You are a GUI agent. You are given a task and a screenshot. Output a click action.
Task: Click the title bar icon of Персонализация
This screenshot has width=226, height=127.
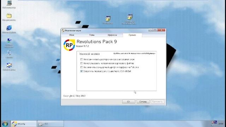coord(63,31)
